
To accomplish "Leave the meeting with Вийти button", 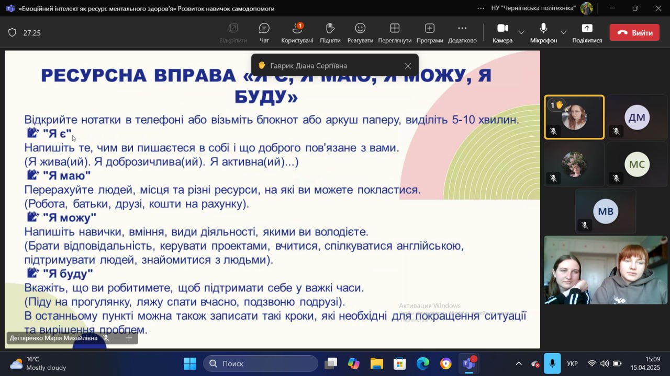I will [x=634, y=32].
